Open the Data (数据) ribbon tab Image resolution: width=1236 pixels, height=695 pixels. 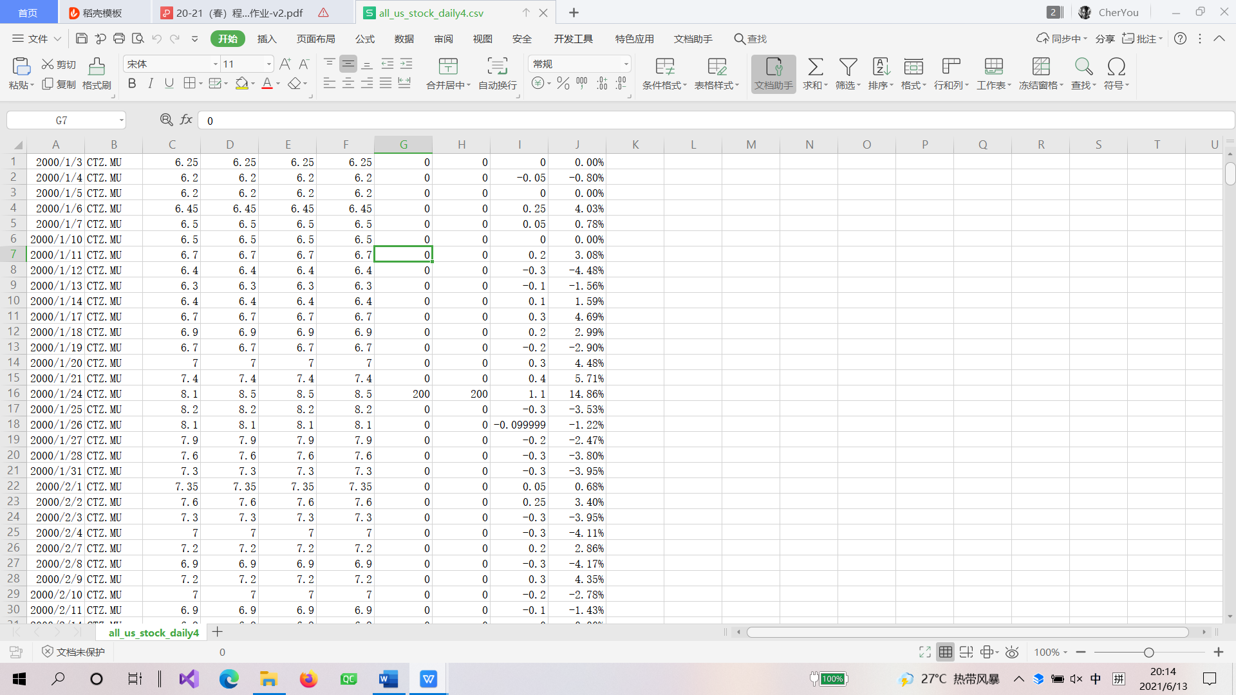(x=404, y=39)
